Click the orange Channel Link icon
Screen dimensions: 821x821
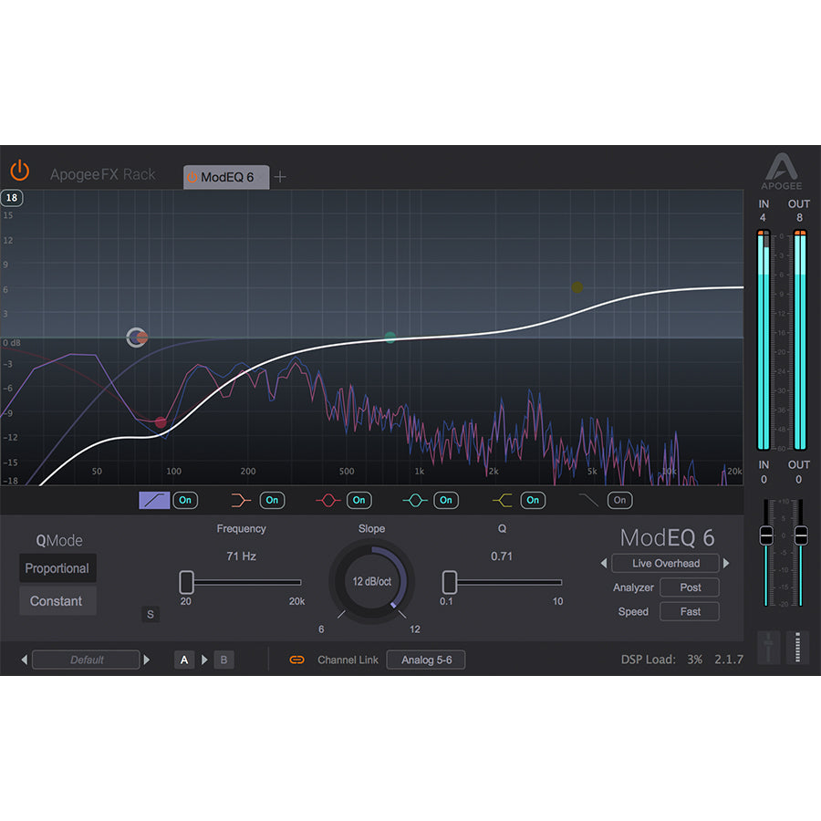296,660
